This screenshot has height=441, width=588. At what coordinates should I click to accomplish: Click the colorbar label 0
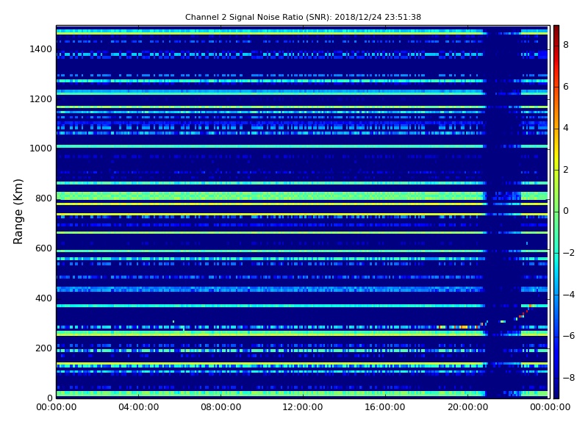pos(566,211)
